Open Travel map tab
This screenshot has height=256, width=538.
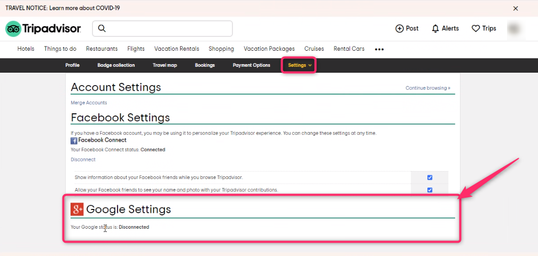[x=165, y=65]
